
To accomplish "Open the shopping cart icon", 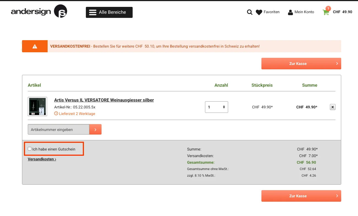I will click(x=325, y=12).
